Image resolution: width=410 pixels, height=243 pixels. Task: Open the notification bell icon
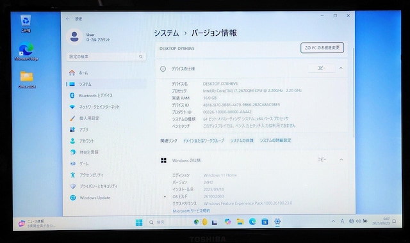[x=394, y=221]
